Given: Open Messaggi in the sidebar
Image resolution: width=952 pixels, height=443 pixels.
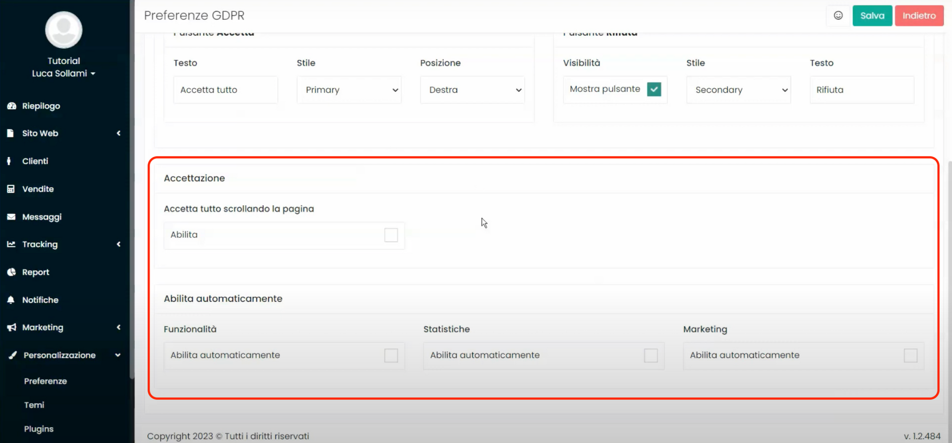Looking at the screenshot, I should click(42, 217).
